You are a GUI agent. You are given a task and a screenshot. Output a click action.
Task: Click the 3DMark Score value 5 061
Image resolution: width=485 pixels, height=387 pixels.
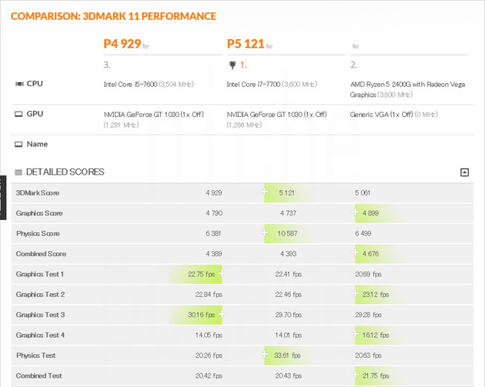coord(363,193)
